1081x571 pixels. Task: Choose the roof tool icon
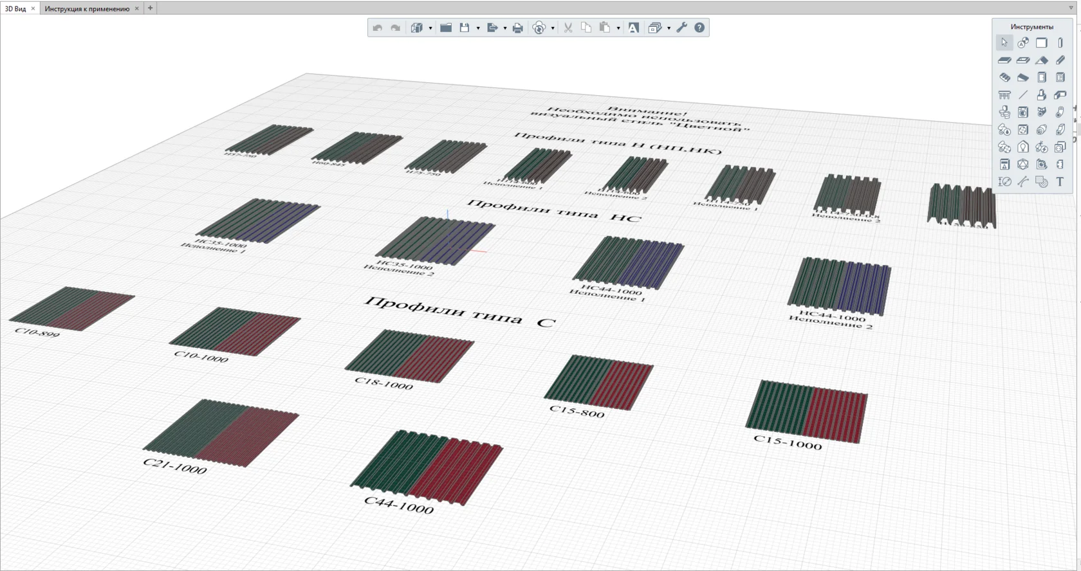[1042, 60]
